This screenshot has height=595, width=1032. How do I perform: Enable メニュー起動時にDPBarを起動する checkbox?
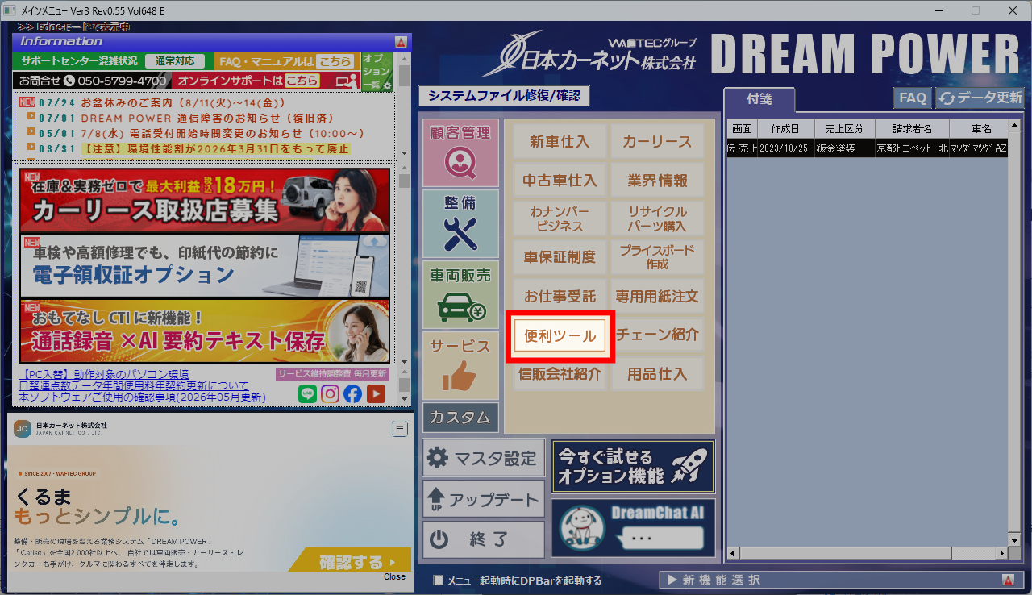439,580
